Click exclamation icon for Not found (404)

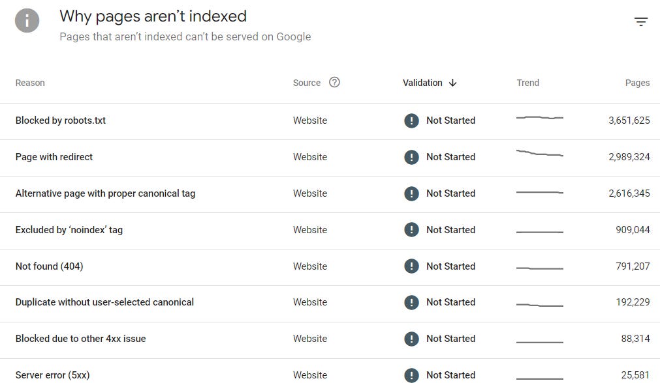[411, 266]
